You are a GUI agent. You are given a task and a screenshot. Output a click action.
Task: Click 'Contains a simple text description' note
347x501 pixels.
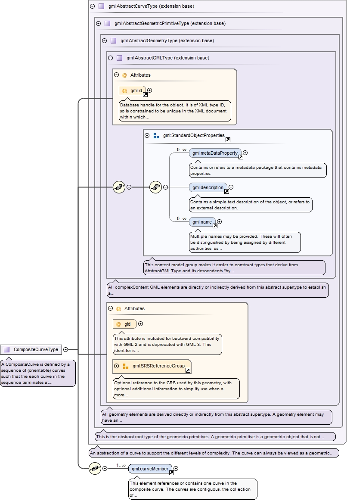click(x=251, y=205)
